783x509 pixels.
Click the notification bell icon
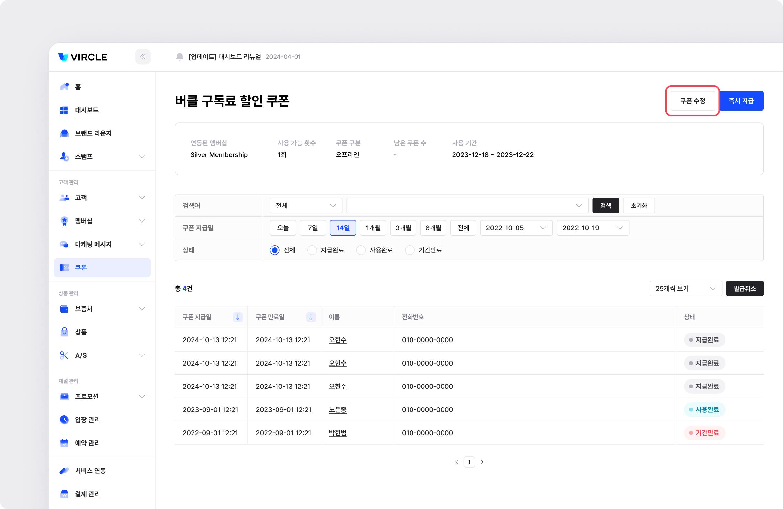[180, 57]
